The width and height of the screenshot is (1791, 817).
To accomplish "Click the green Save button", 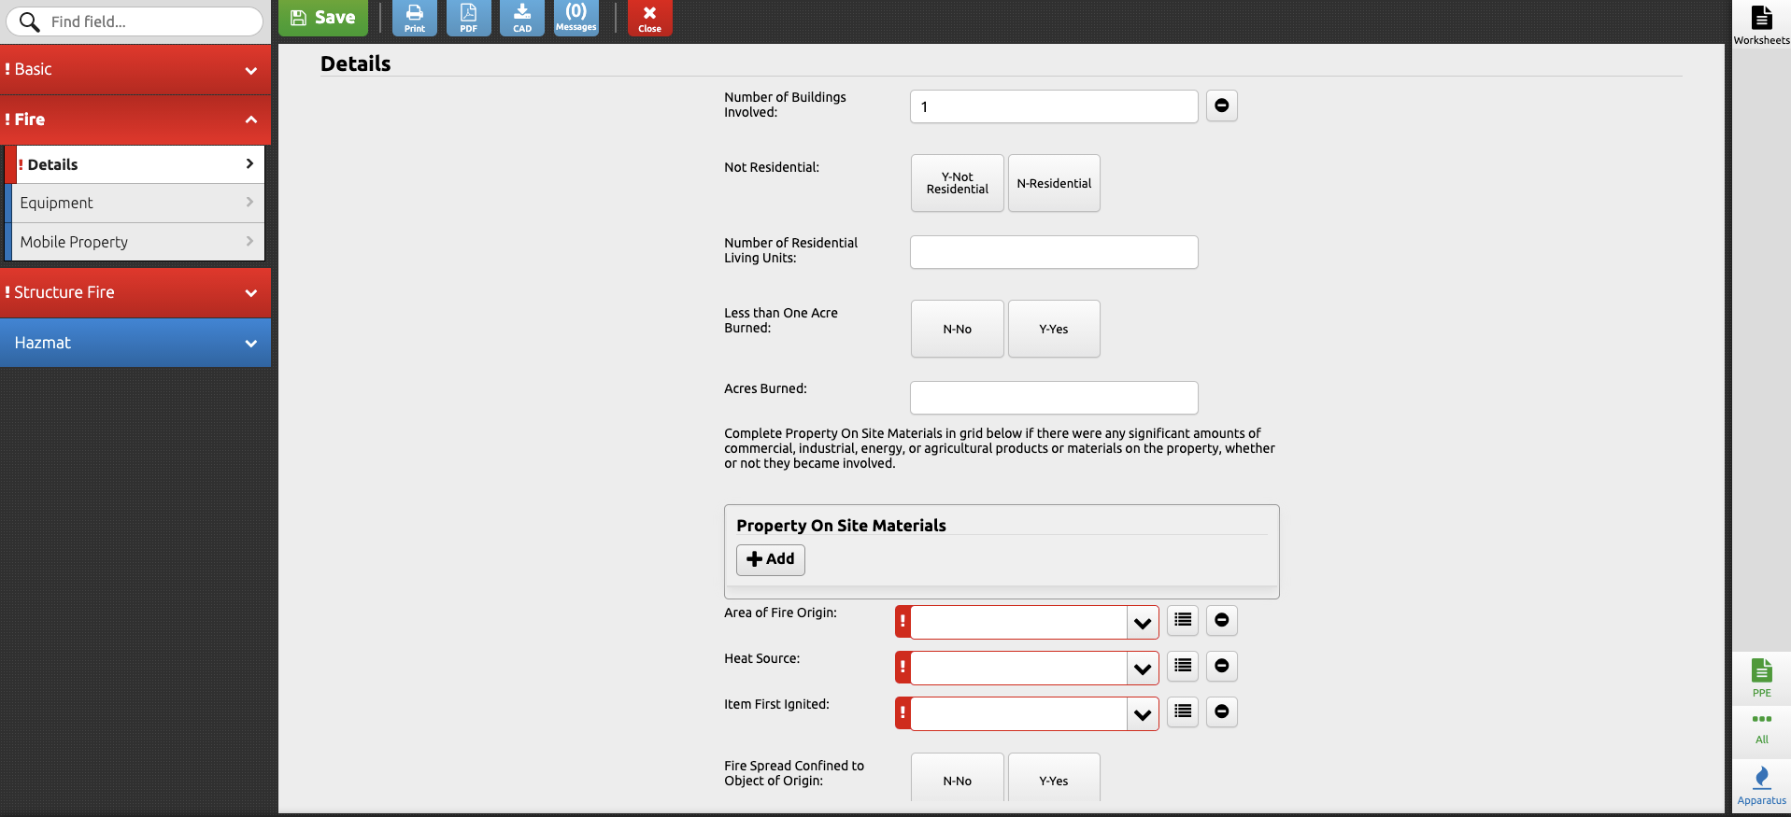I will [x=323, y=18].
